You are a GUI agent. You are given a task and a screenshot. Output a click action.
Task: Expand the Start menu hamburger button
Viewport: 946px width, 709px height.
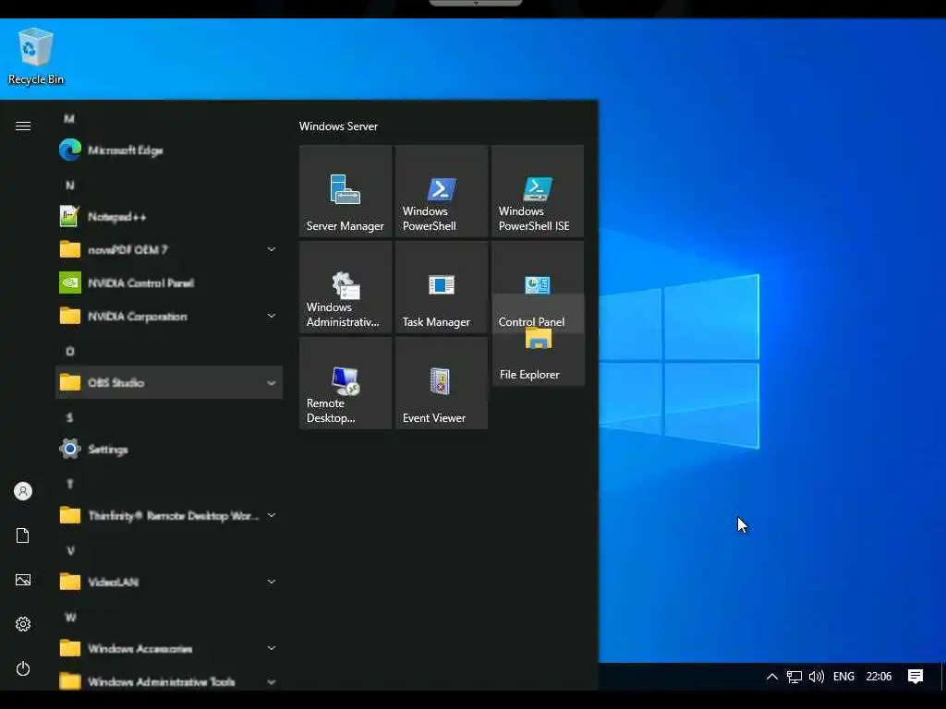(23, 126)
